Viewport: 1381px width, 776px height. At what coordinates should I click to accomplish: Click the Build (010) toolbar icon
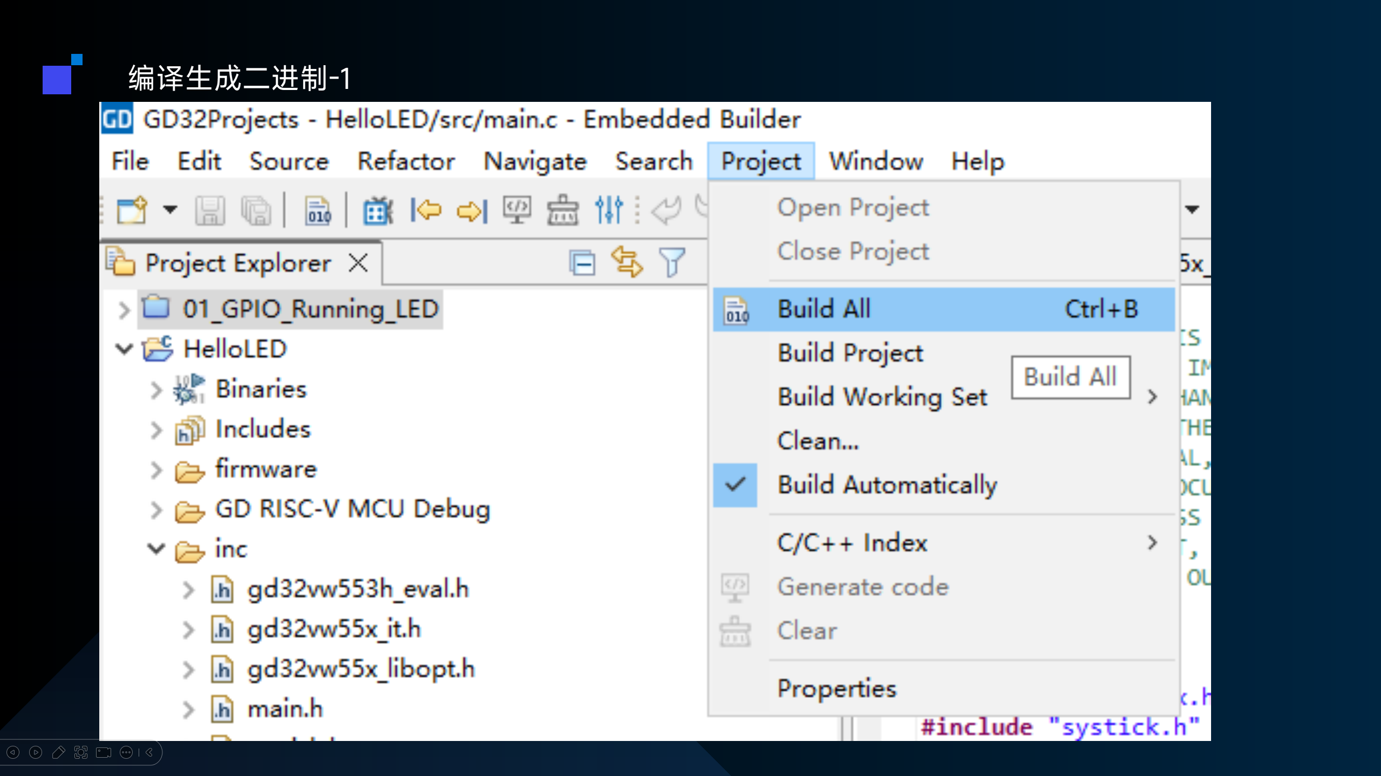(x=318, y=210)
